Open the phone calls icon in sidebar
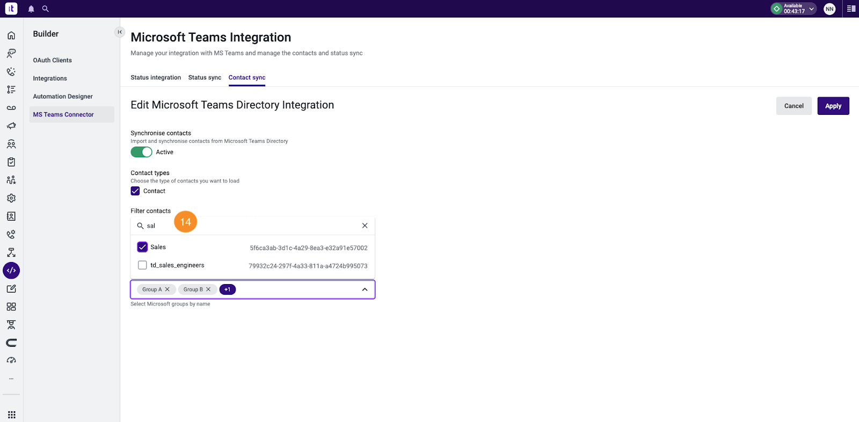Screen dimensions: 859x422 click(11, 71)
